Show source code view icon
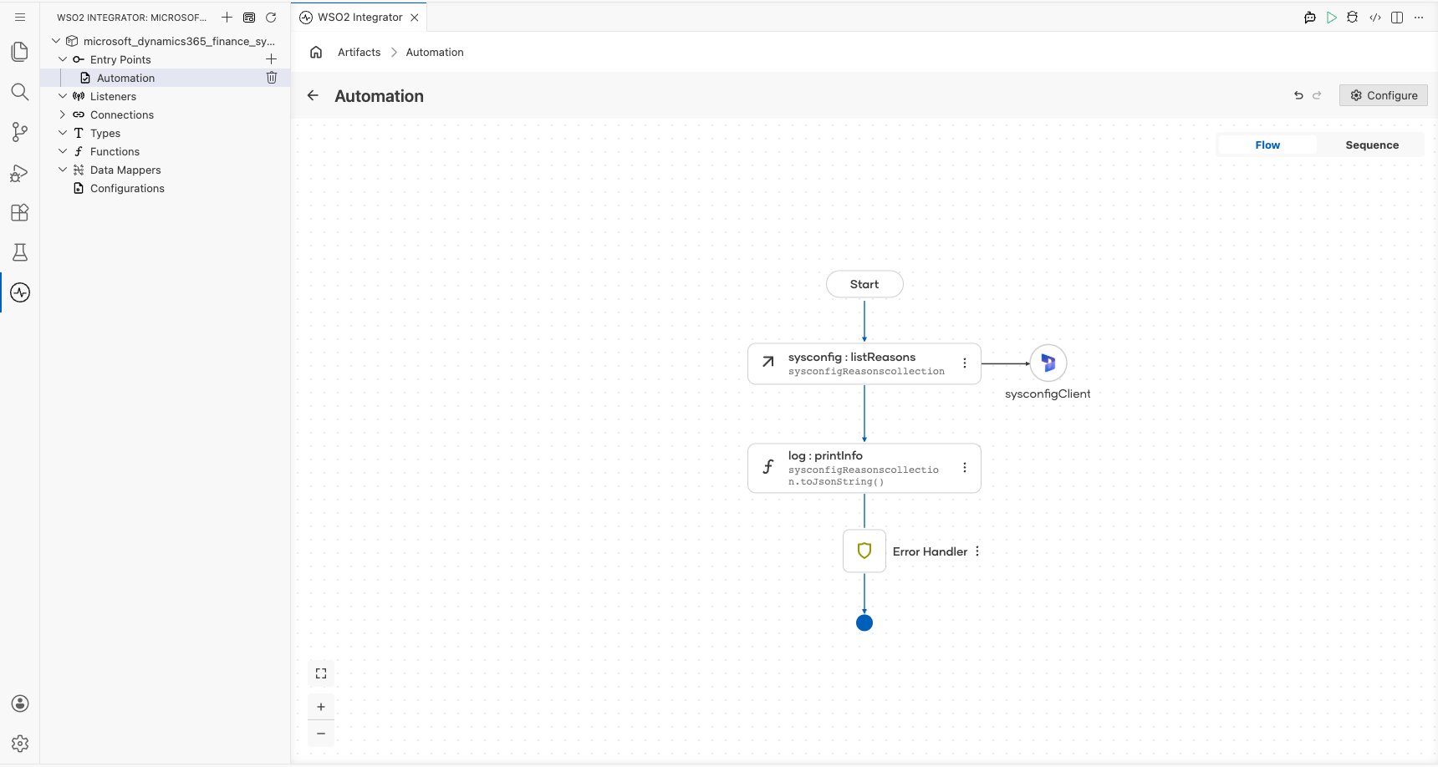1438x767 pixels. click(1375, 17)
